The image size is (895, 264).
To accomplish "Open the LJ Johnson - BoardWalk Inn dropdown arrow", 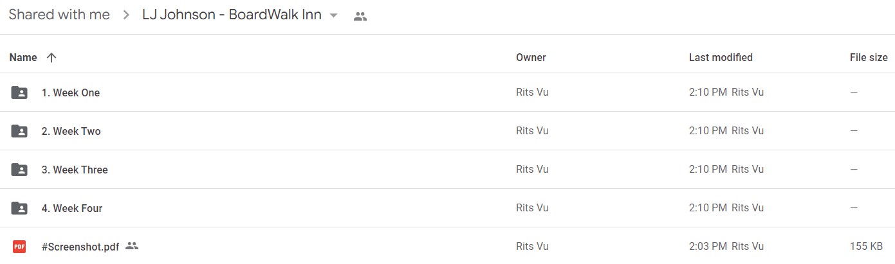I will click(x=333, y=15).
